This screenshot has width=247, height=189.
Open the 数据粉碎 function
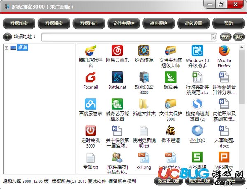pyautogui.click(x=89, y=23)
